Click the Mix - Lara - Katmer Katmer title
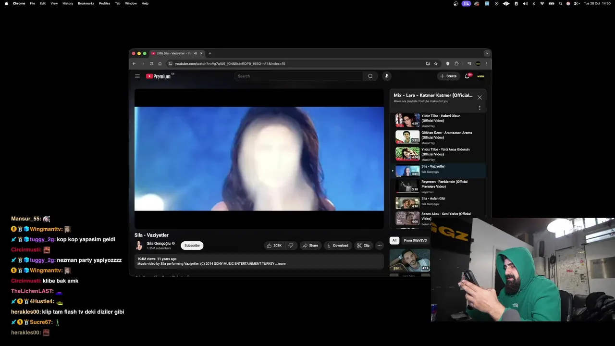 [433, 95]
